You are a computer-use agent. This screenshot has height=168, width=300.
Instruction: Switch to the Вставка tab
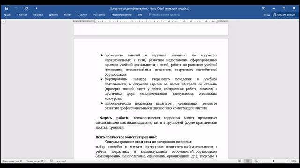pyautogui.click(x=38, y=15)
